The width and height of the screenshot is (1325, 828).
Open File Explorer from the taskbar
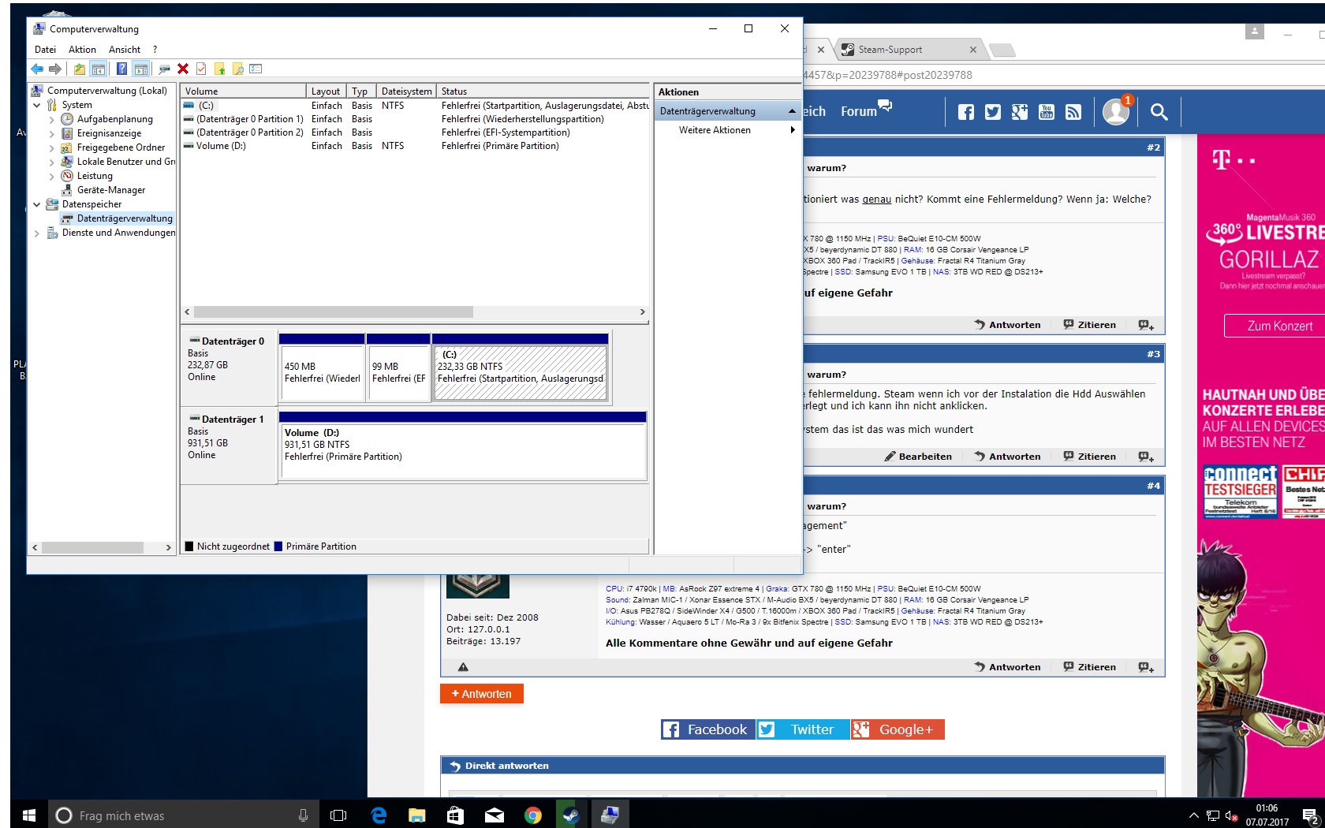417,815
